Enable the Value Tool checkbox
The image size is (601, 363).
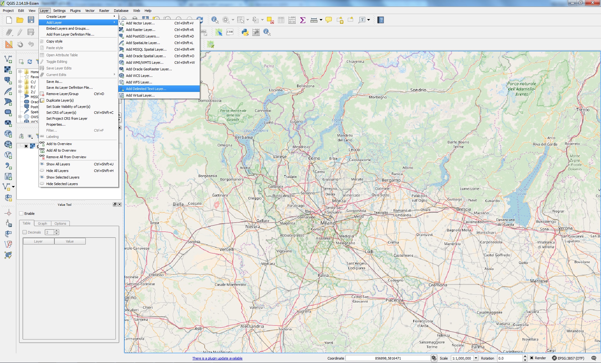tap(21, 214)
